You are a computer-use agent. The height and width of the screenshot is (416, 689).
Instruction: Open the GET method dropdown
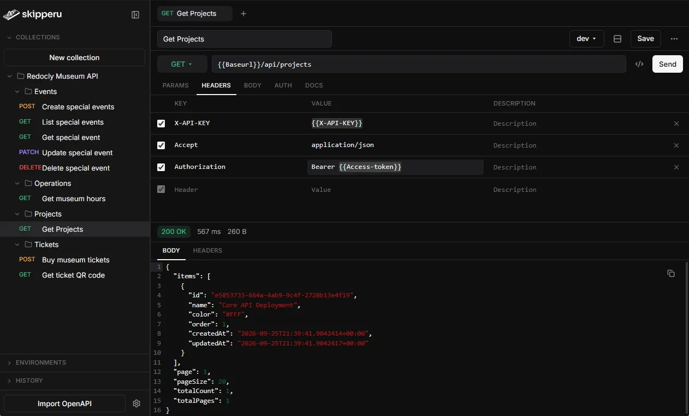[182, 64]
